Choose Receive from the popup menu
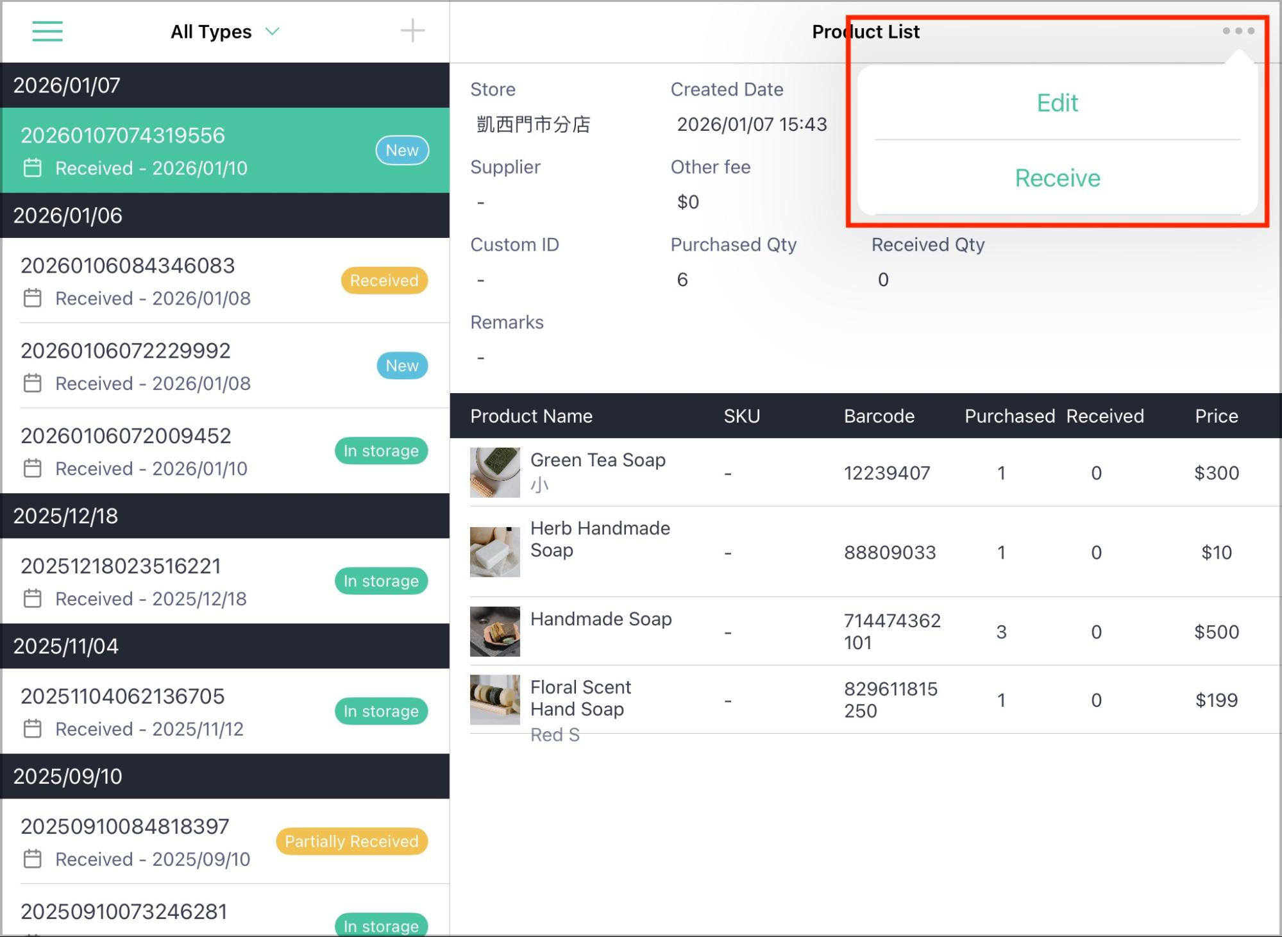 (x=1058, y=178)
